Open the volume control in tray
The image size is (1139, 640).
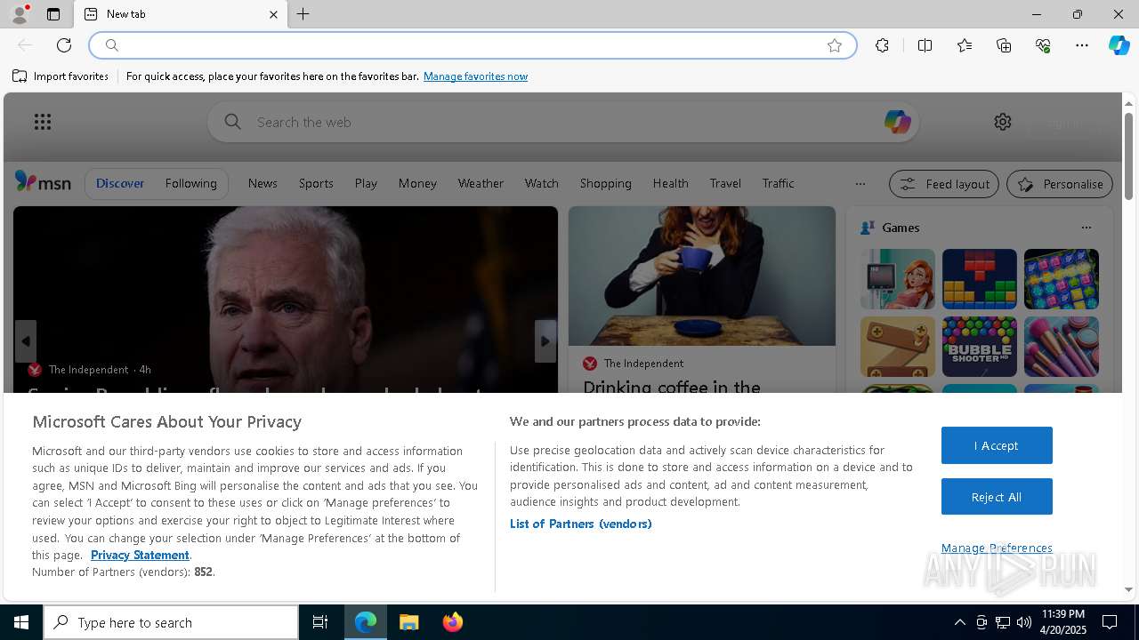[1023, 622]
